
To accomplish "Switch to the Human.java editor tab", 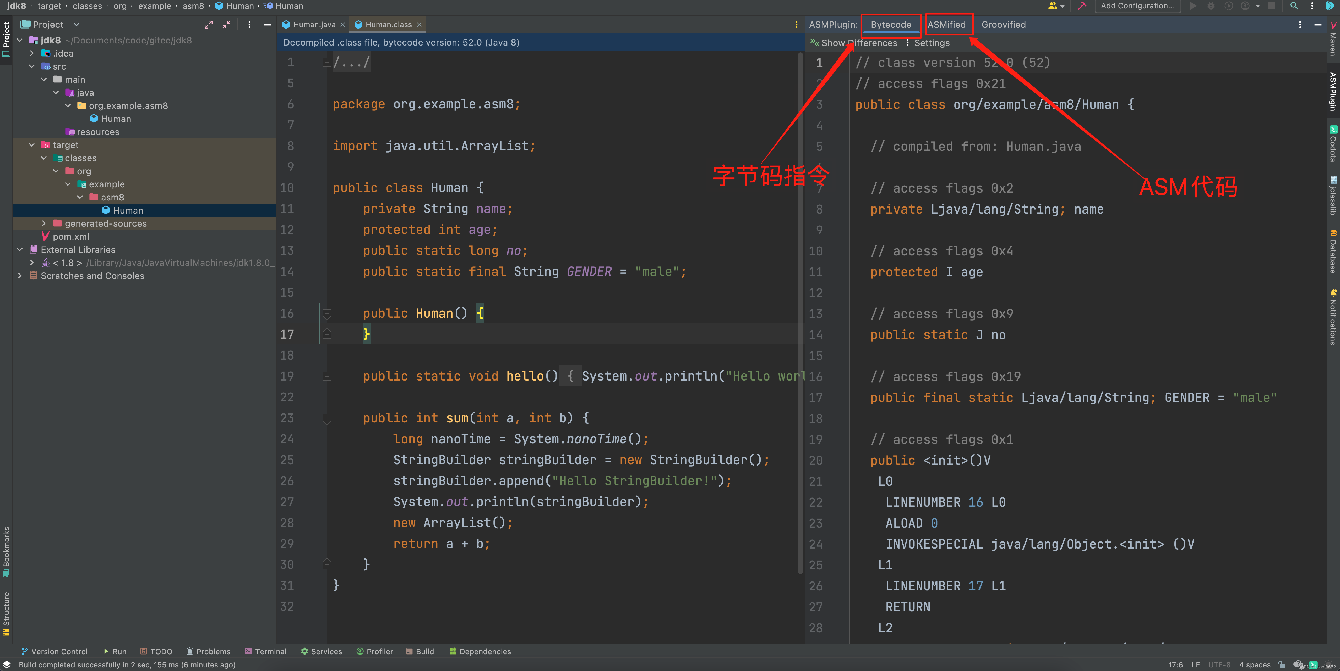I will [x=314, y=24].
